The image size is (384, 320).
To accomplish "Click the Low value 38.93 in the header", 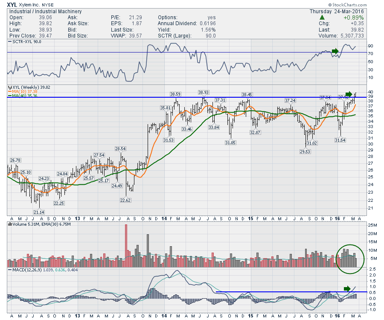I will (x=45, y=29).
